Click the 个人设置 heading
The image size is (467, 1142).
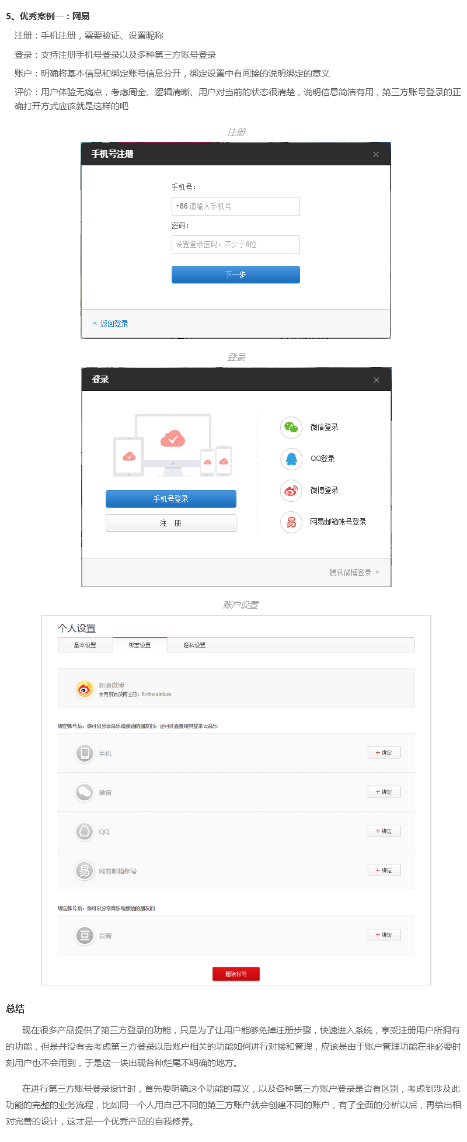(x=76, y=629)
